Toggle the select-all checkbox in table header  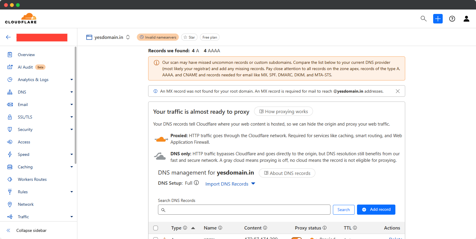pos(156,228)
